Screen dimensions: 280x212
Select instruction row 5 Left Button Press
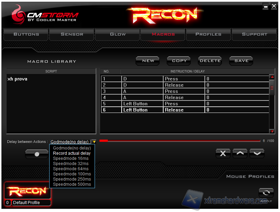point(185,104)
